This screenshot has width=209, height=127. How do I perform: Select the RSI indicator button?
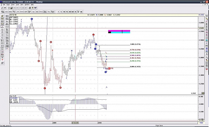click(x=37, y=12)
